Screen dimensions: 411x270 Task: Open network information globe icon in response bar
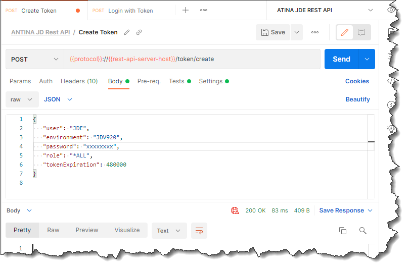click(x=235, y=210)
